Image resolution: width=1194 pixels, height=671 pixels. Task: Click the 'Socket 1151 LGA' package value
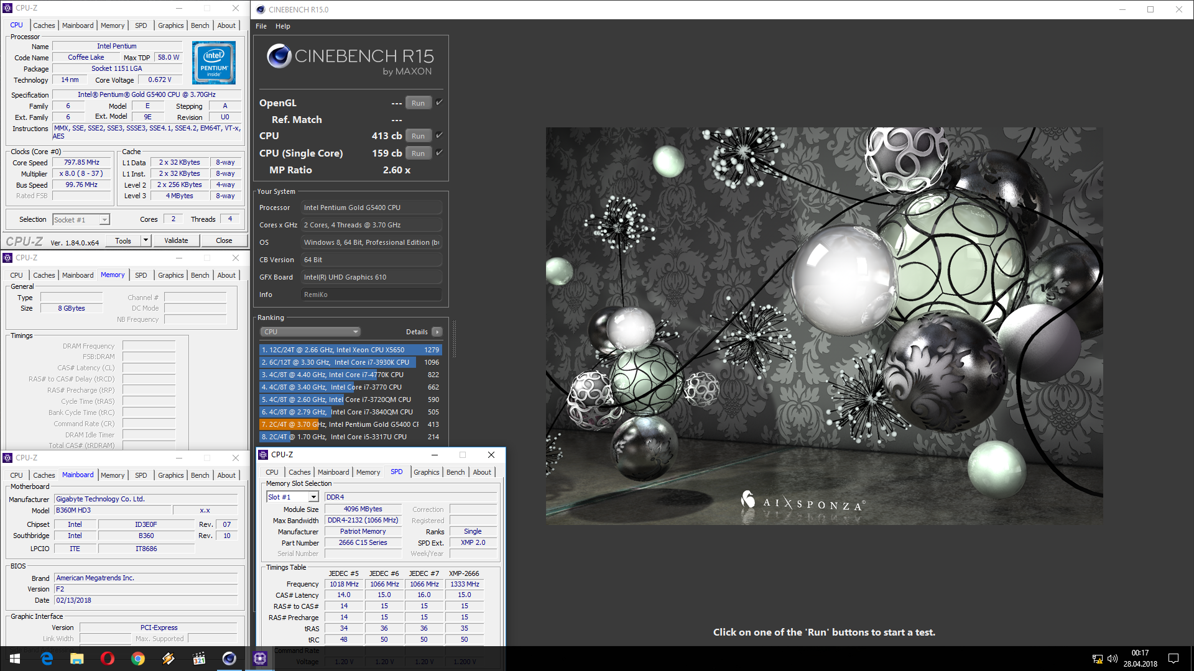(117, 69)
